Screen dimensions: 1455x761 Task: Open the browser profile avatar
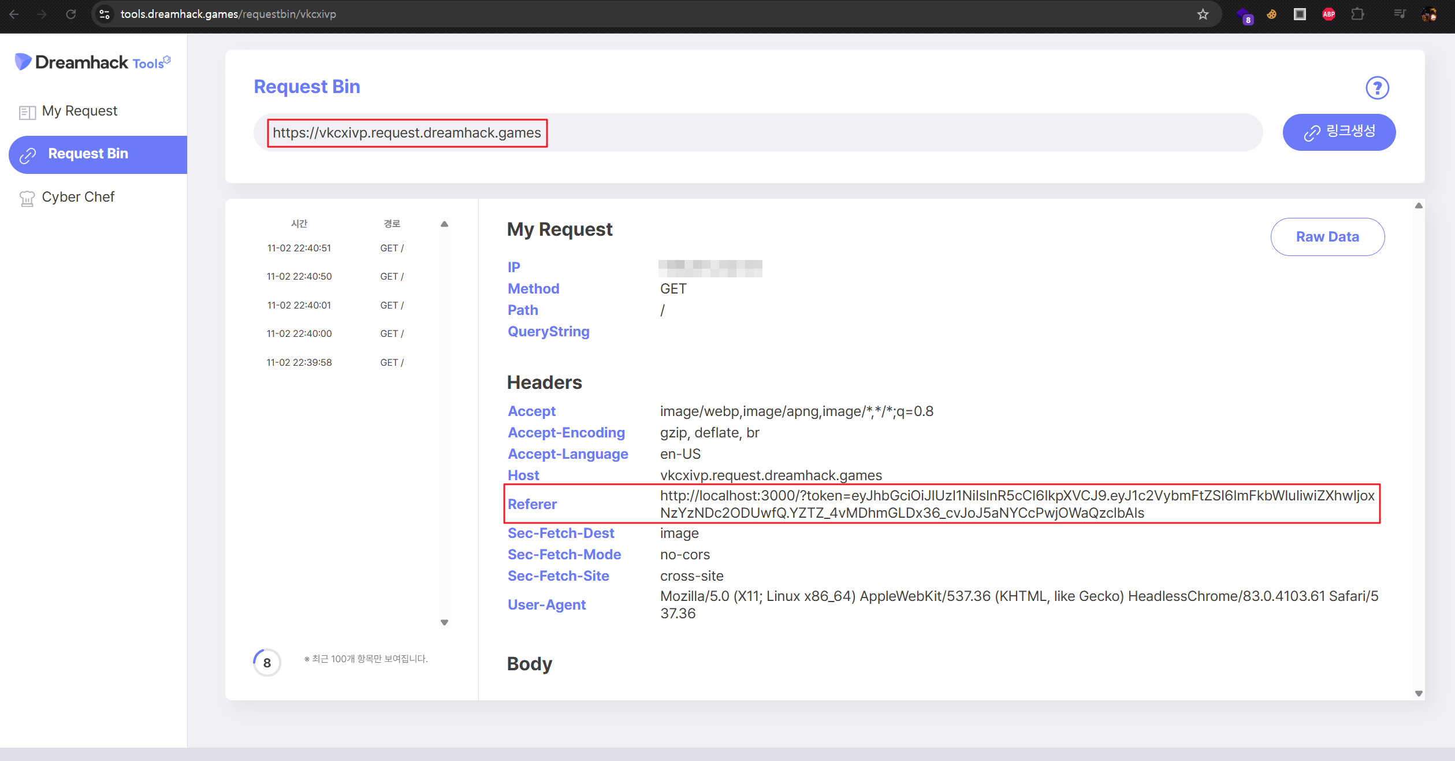click(x=1429, y=14)
